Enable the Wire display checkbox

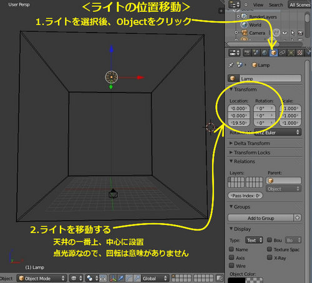click(232, 266)
